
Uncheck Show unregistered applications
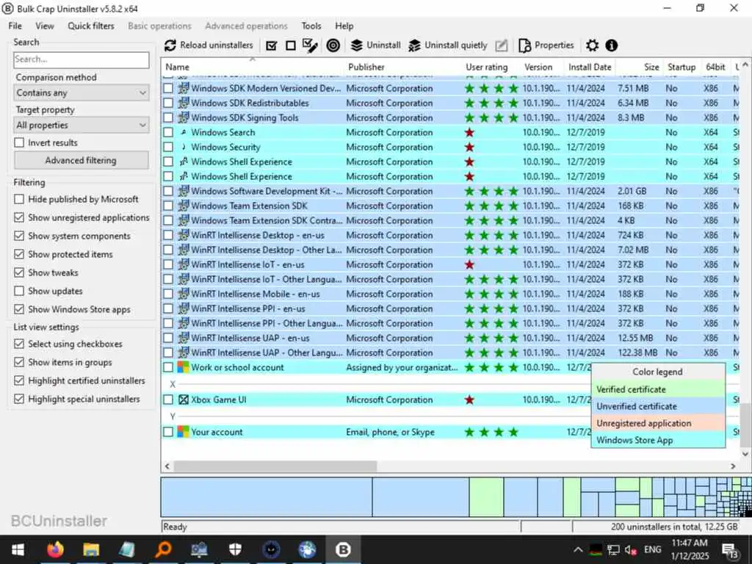(x=19, y=217)
